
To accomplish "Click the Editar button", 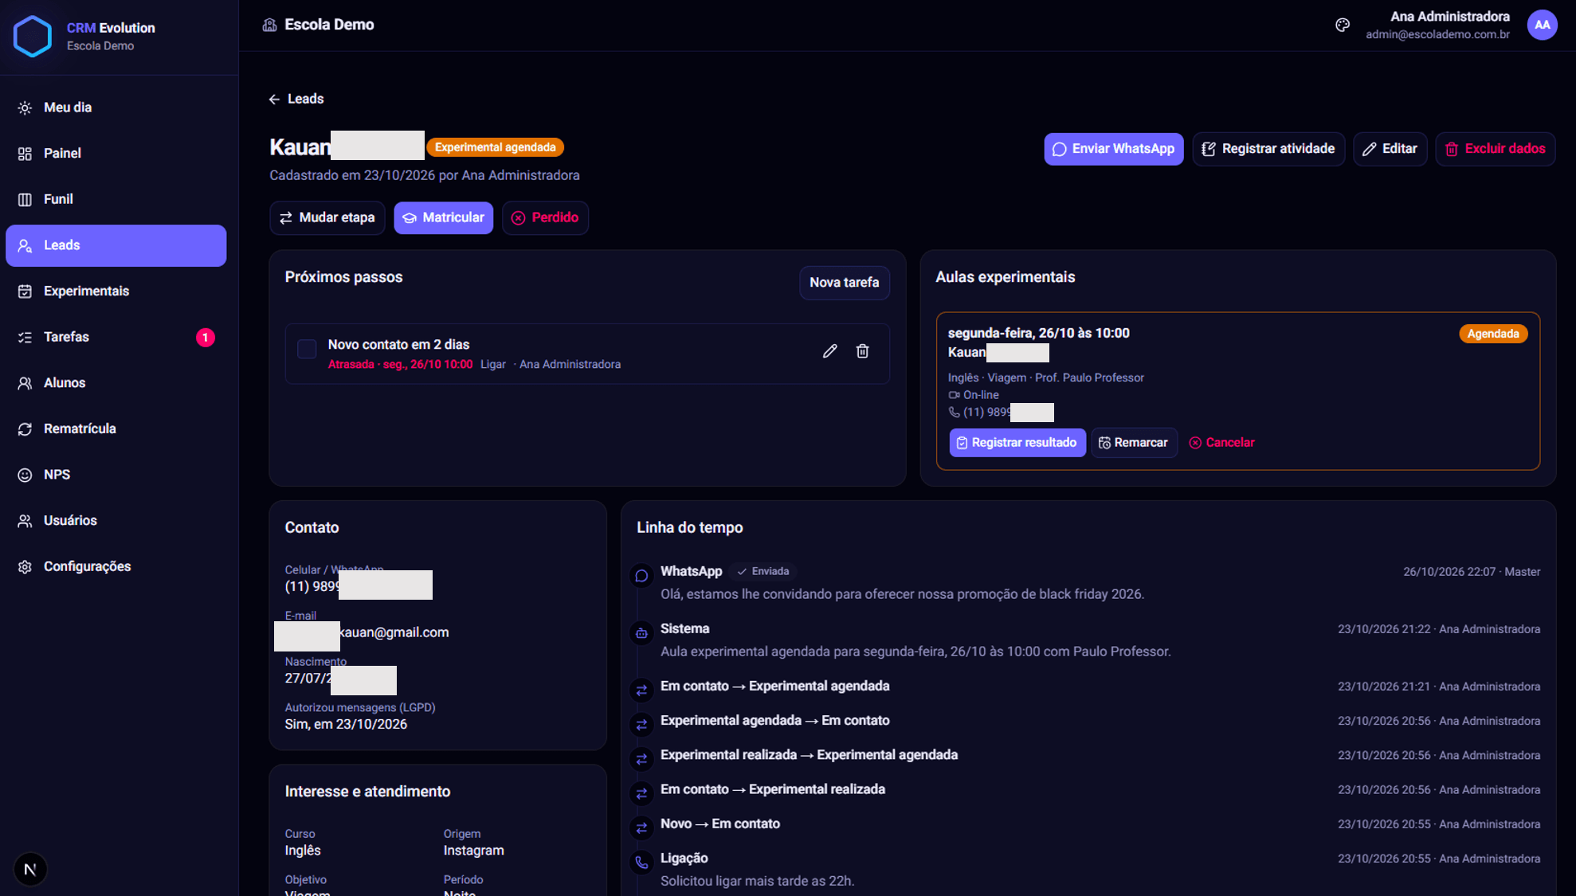I will tap(1390, 149).
